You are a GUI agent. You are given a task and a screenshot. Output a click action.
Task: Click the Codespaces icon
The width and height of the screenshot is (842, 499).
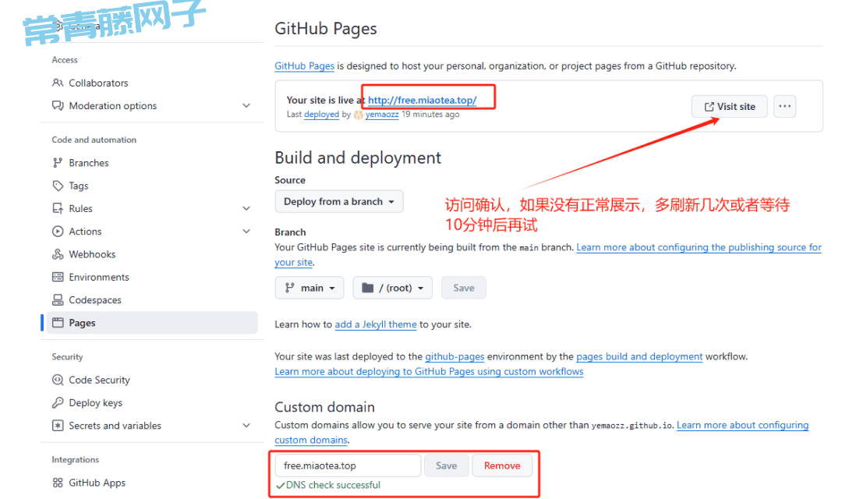[58, 299]
